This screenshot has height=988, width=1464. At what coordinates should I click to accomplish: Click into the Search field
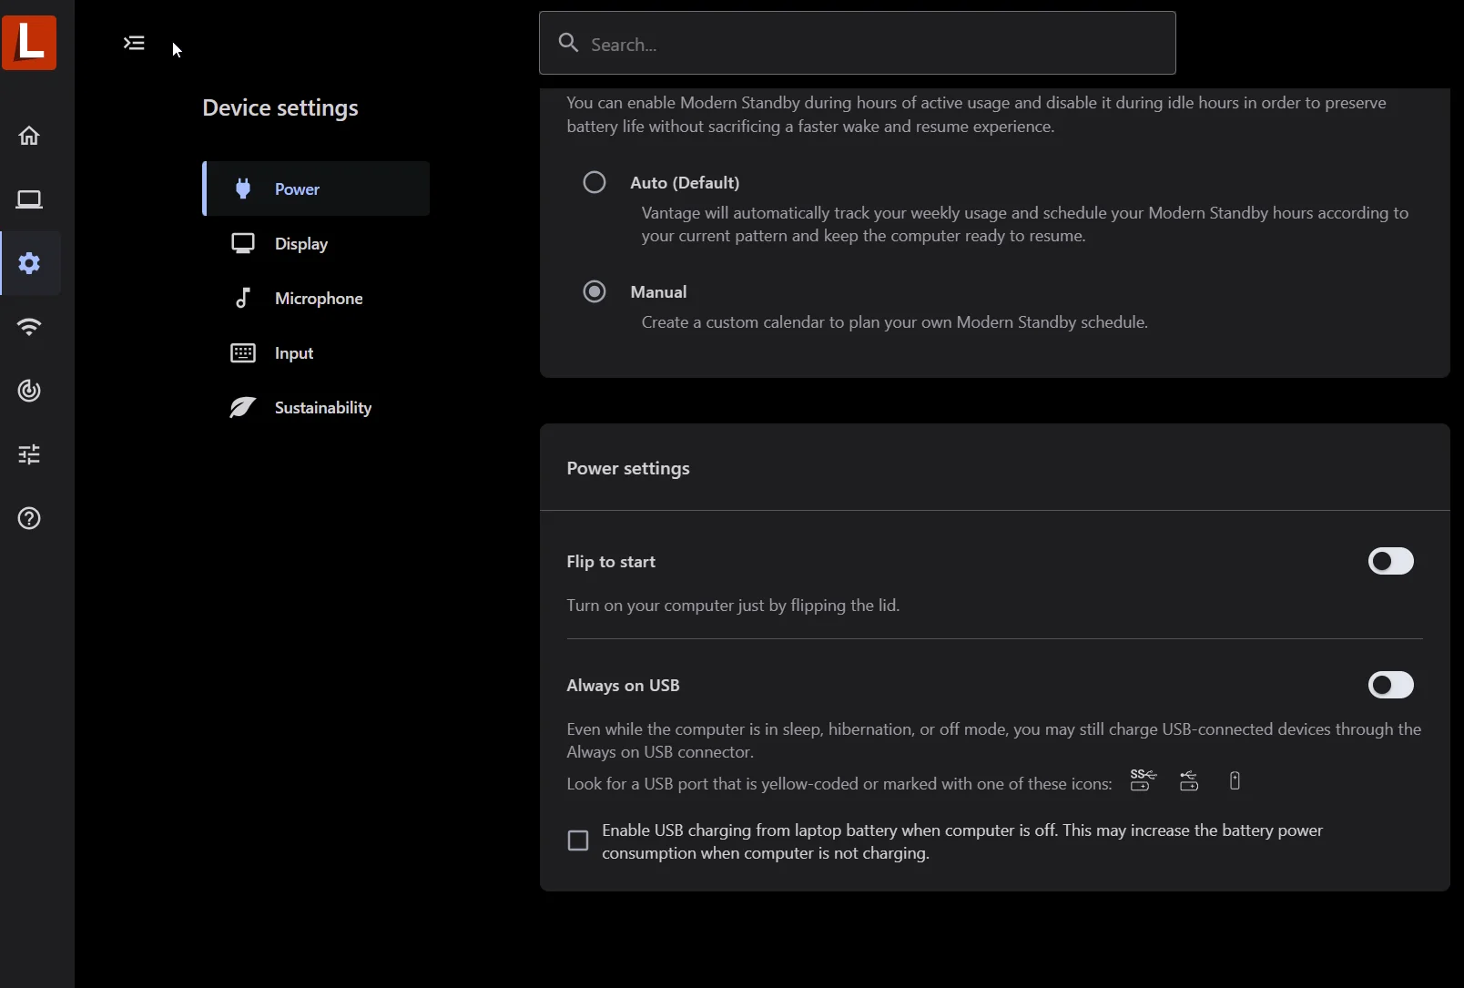858,43
